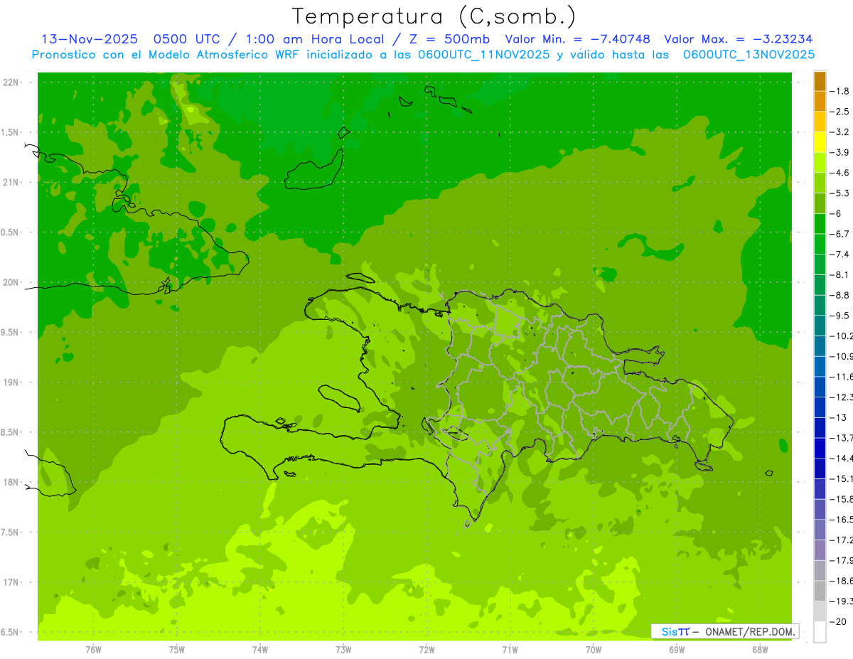Click the -5.3 color scale label
The height and width of the screenshot is (659, 853).
[x=841, y=193]
